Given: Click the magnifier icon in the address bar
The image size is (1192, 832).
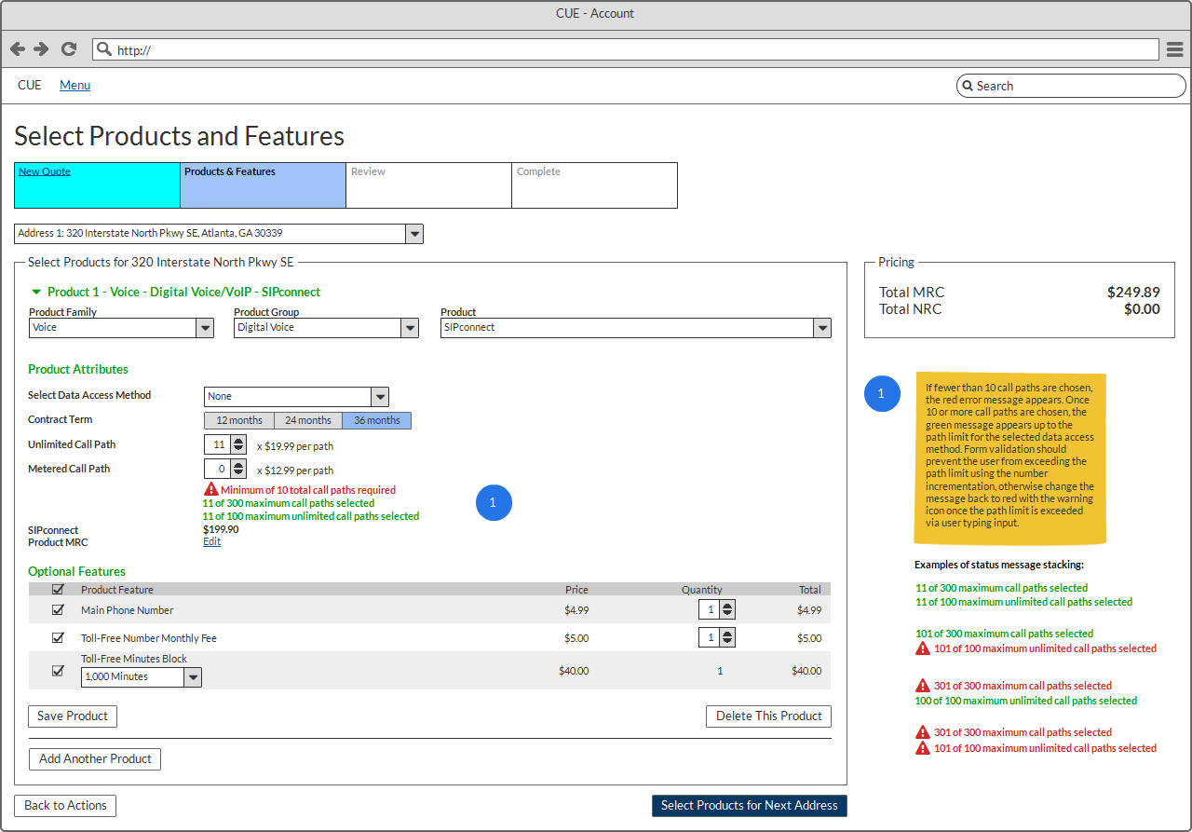Looking at the screenshot, I should click(x=104, y=49).
